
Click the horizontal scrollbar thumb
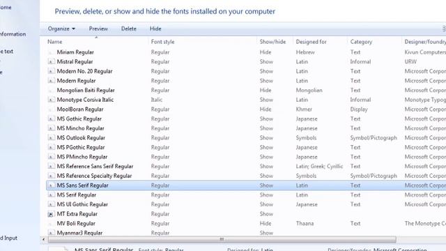click(222, 239)
